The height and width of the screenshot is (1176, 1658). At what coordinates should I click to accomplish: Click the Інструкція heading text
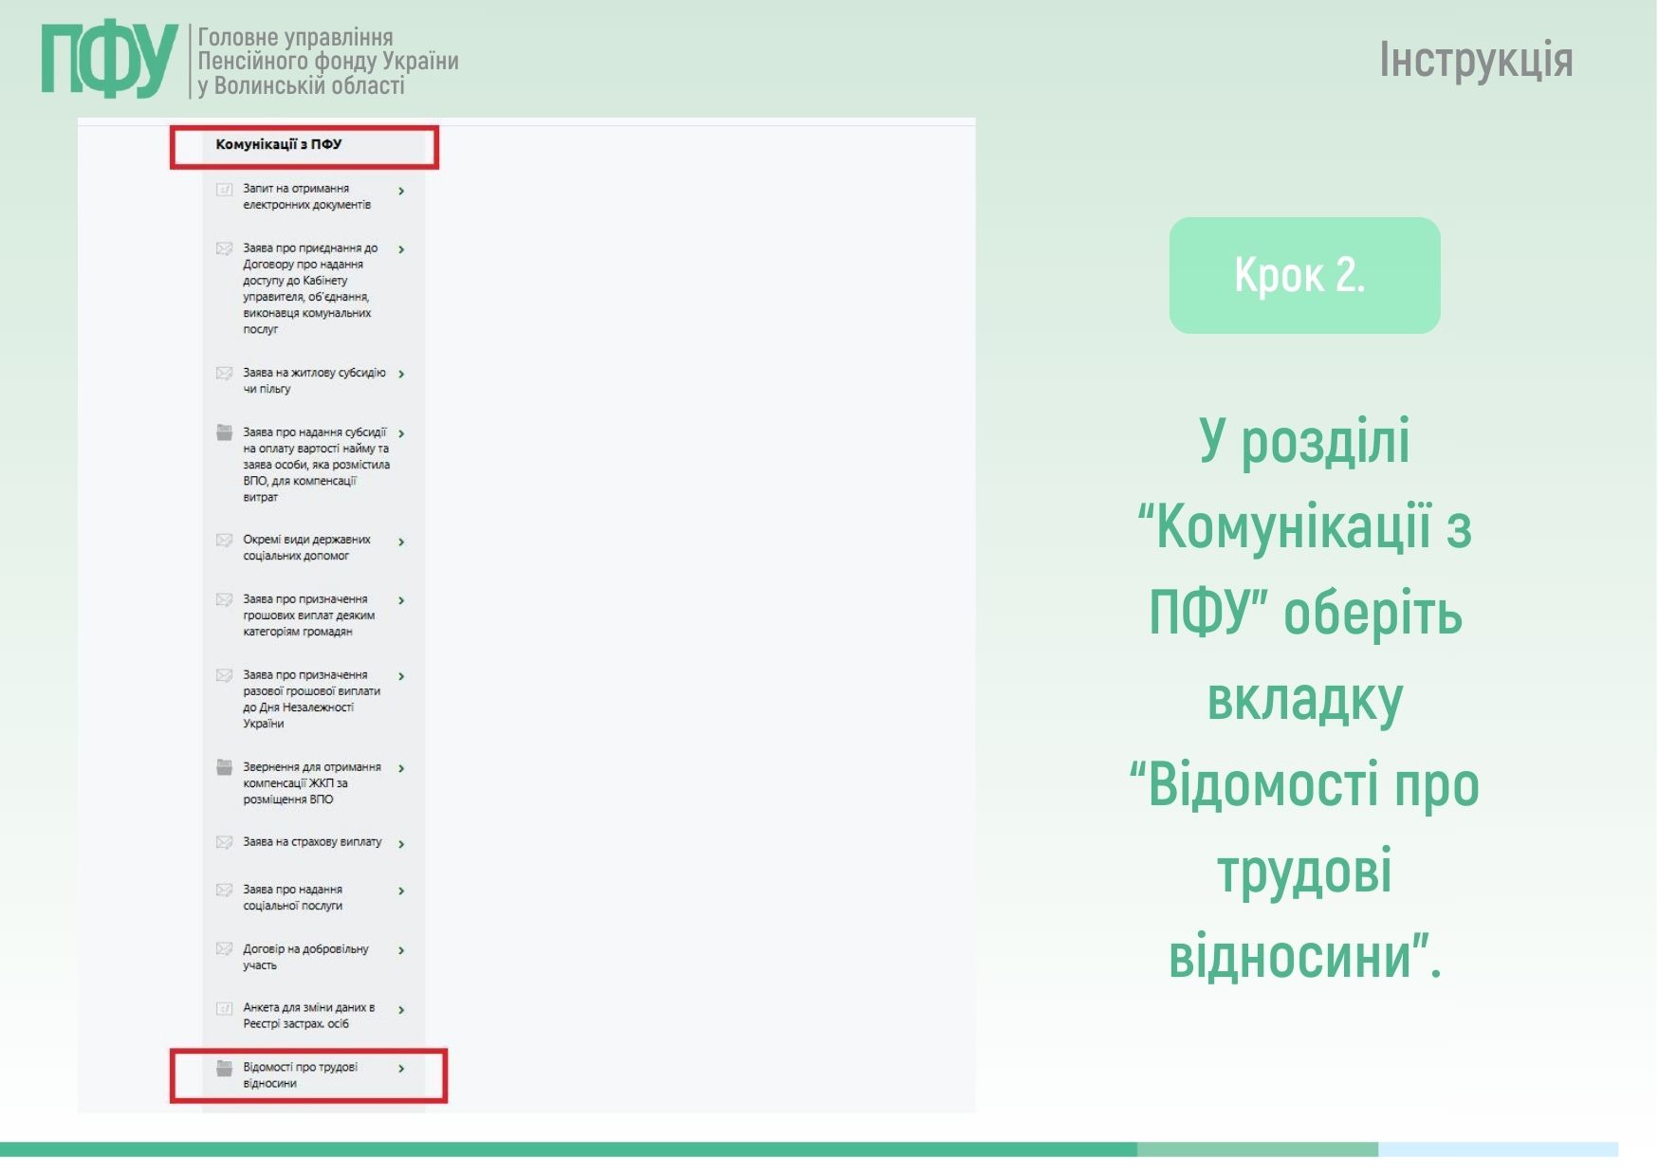click(1475, 60)
